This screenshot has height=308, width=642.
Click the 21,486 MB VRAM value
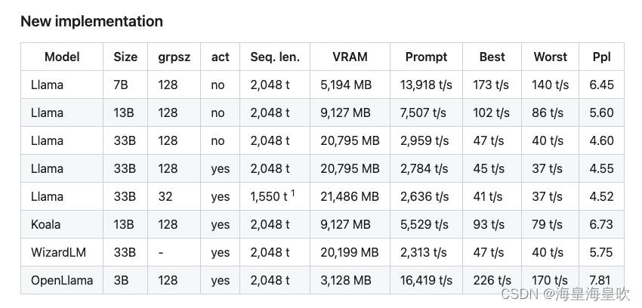(350, 196)
